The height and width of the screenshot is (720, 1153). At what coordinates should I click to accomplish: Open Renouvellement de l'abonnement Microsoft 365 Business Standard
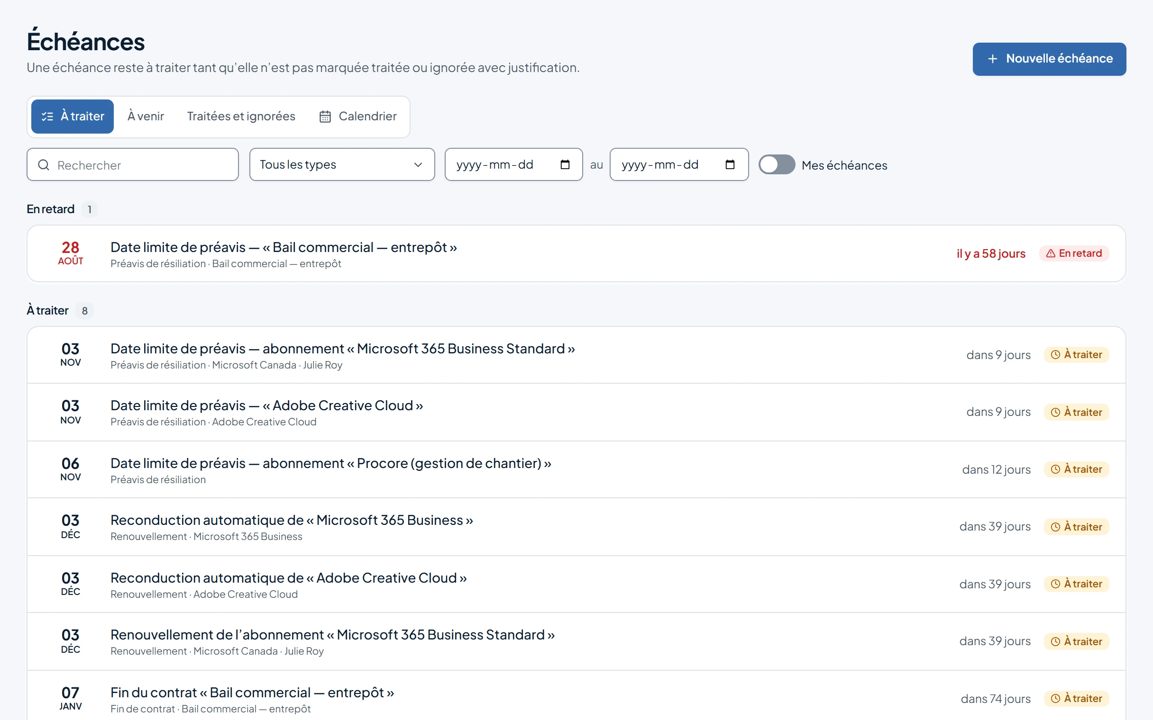576,641
